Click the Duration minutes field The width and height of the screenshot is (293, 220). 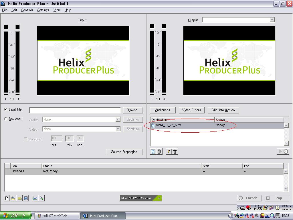coord(69,138)
